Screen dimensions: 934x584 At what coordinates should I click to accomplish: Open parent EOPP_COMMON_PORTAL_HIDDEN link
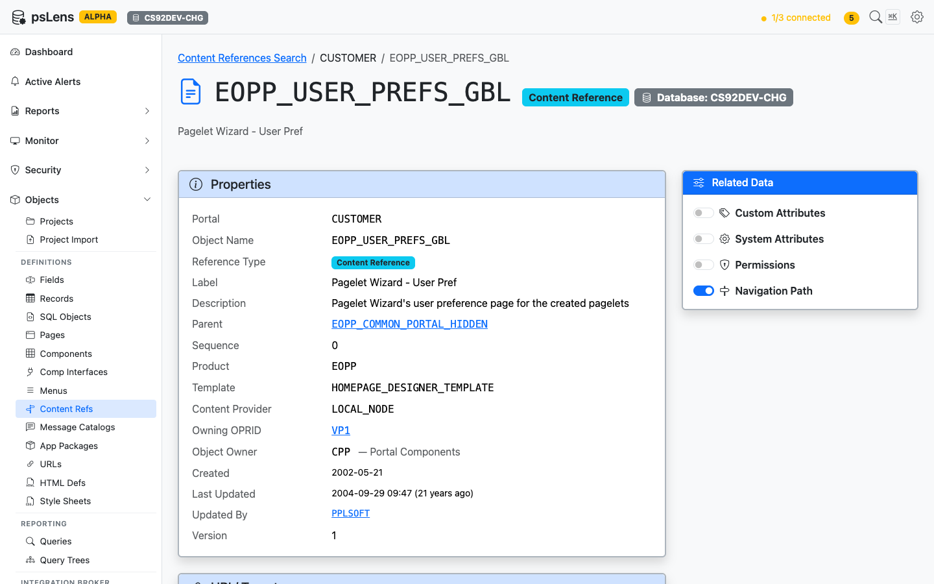[x=409, y=324]
